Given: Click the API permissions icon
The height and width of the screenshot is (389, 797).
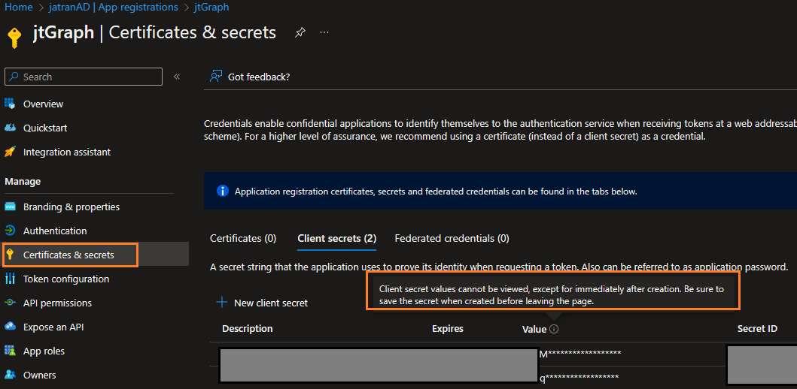Looking at the screenshot, I should [10, 303].
